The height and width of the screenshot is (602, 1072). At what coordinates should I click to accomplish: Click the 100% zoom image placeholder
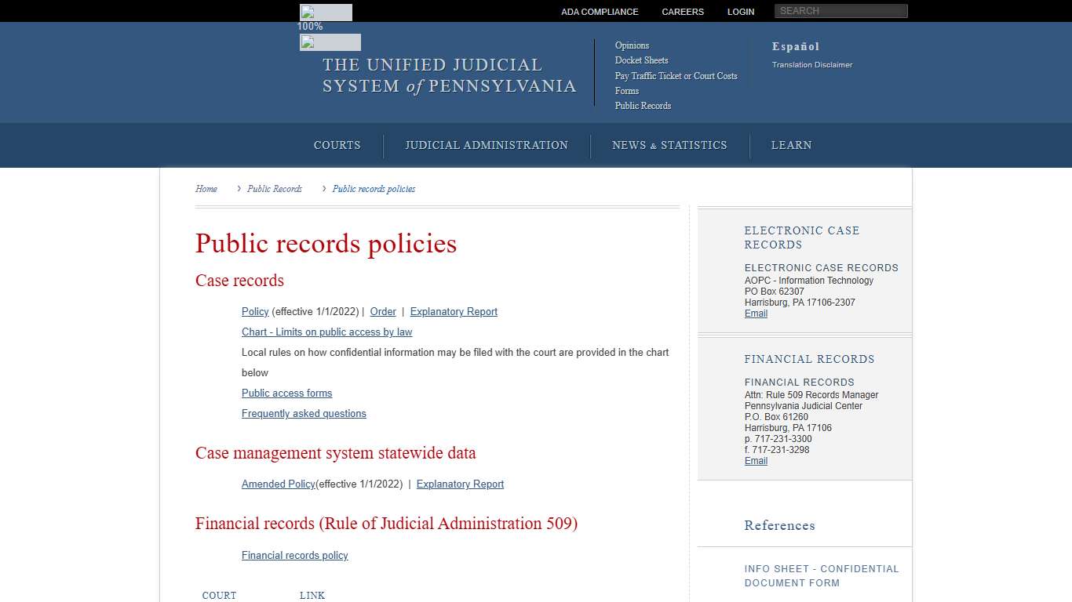[325, 12]
